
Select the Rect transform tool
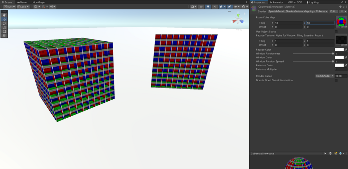pos(4,31)
